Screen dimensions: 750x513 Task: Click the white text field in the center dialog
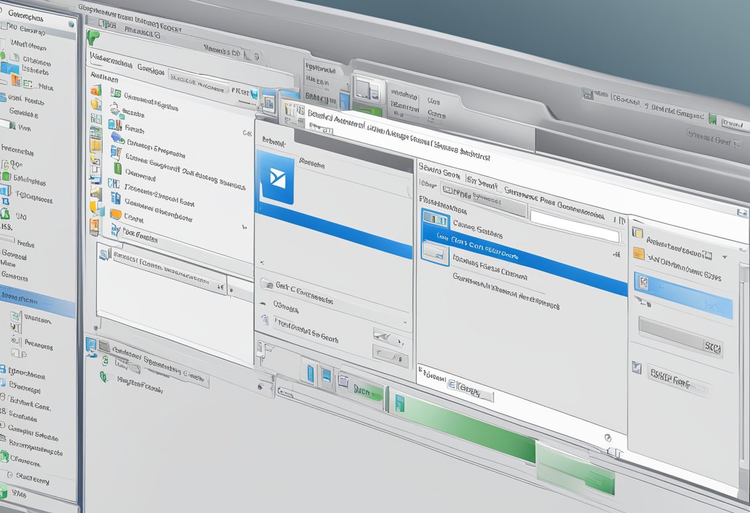574,226
